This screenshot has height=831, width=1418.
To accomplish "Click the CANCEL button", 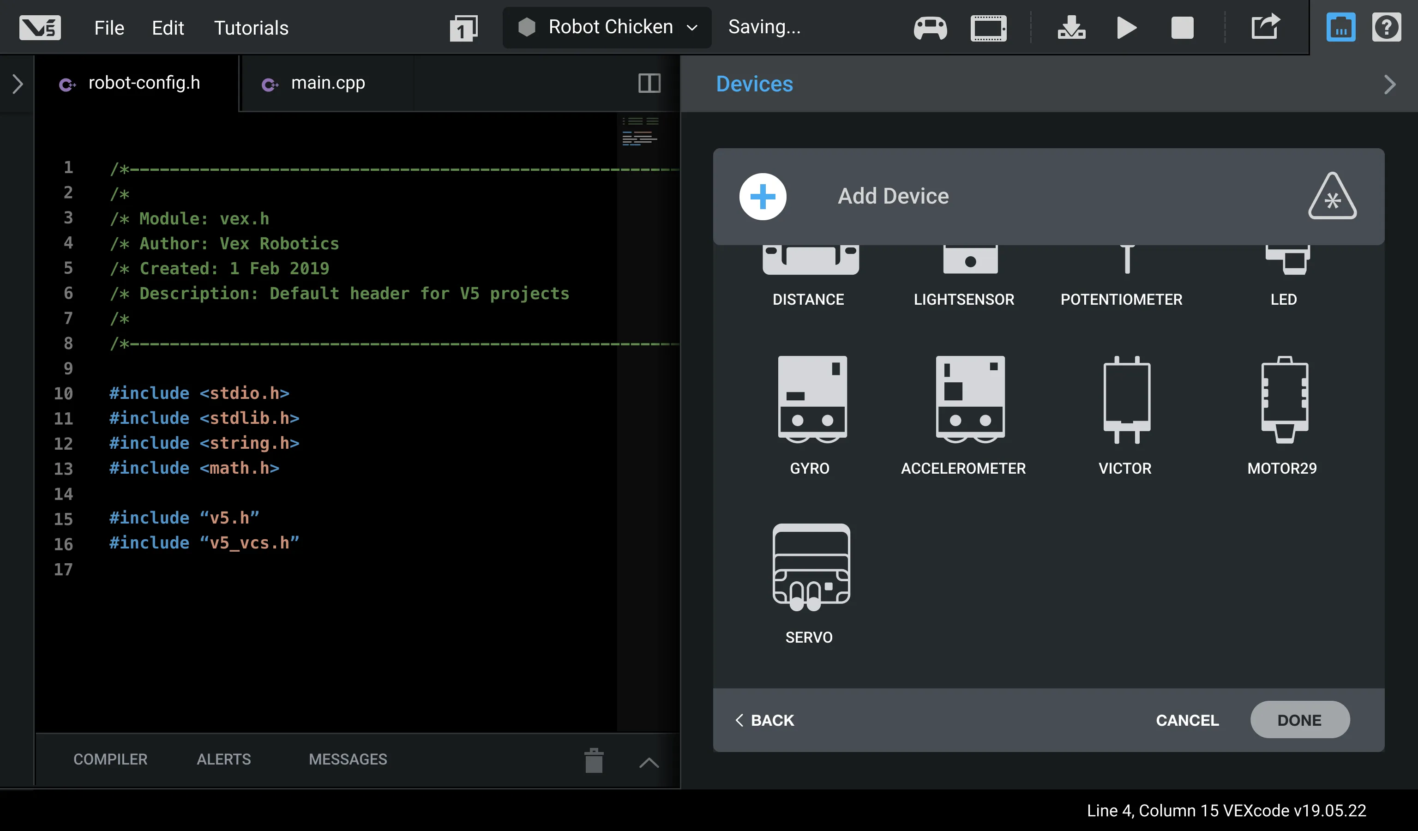I will [1187, 720].
